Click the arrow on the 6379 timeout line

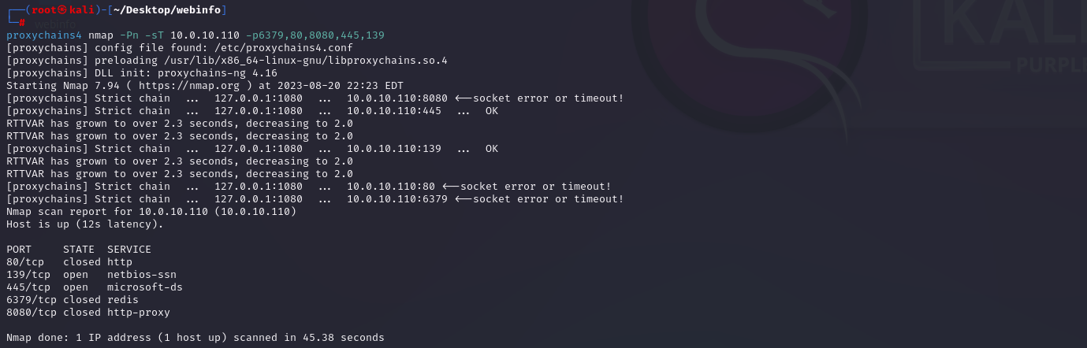point(463,199)
